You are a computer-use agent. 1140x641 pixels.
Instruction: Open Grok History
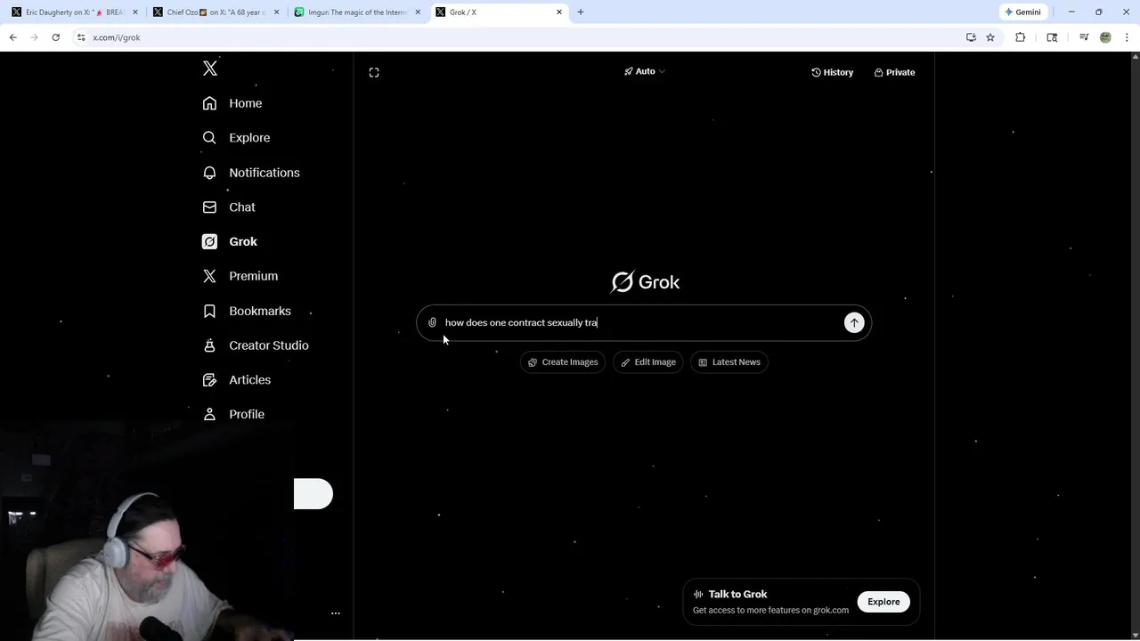(x=832, y=72)
